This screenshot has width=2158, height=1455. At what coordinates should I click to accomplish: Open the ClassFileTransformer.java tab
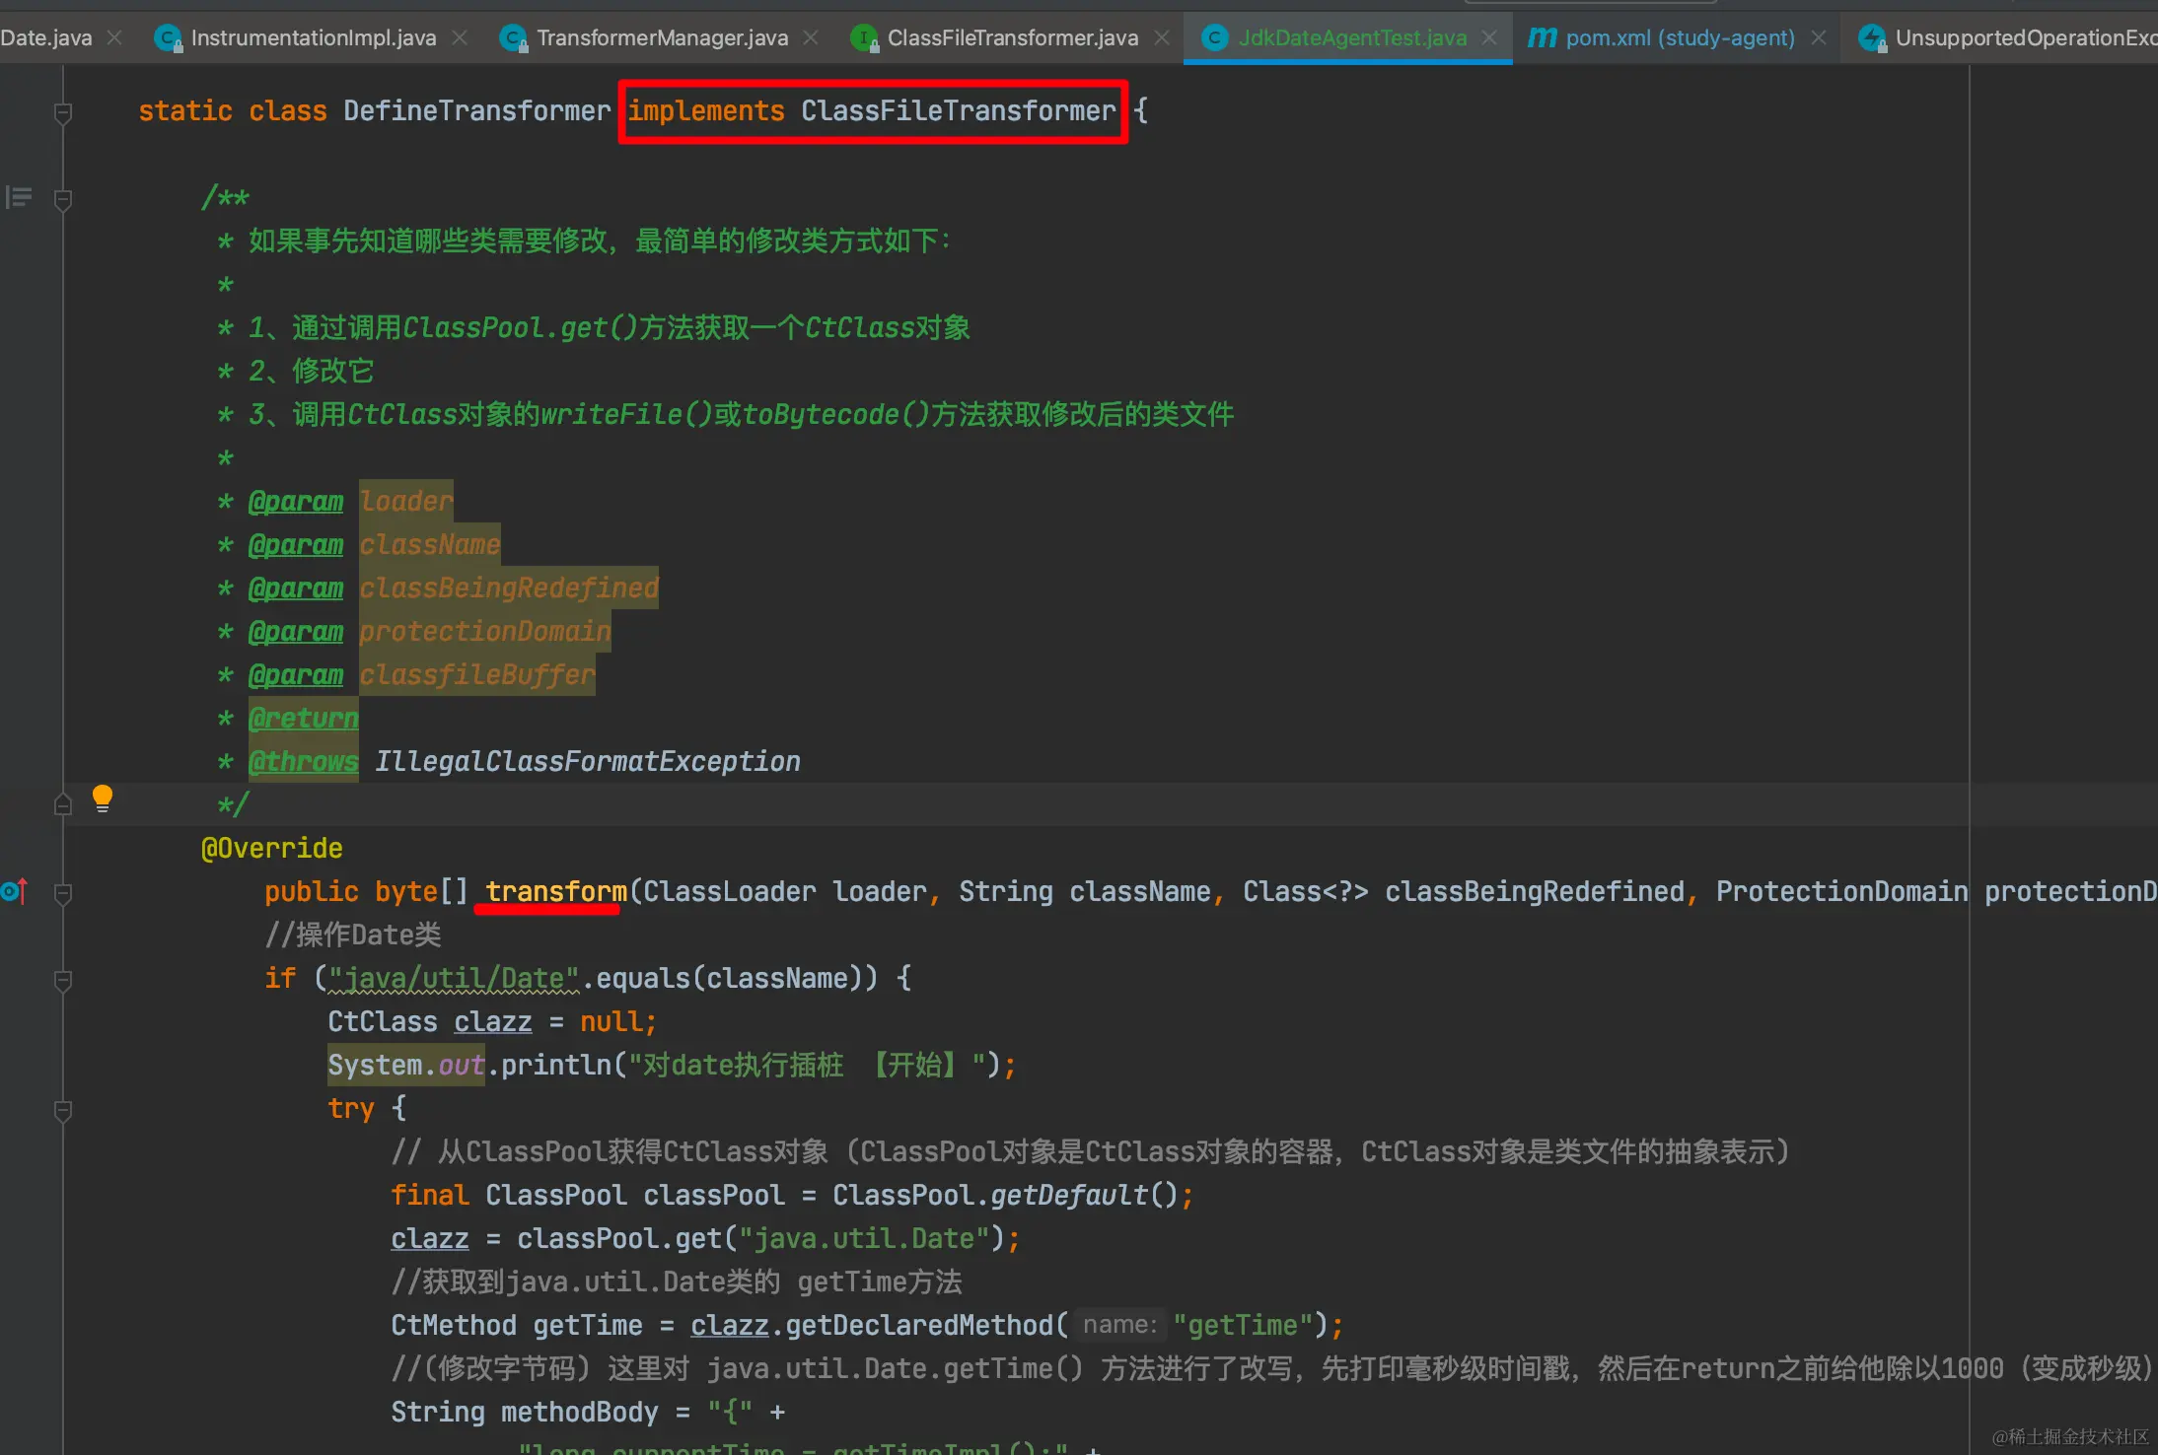coord(1012,38)
